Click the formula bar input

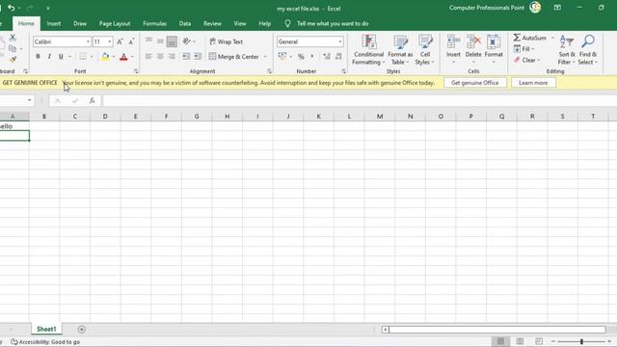[359, 100]
